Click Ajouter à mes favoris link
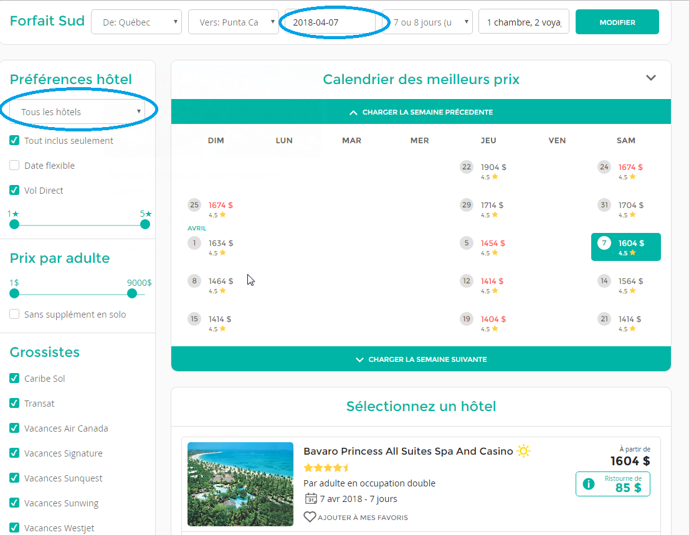 coord(363,518)
